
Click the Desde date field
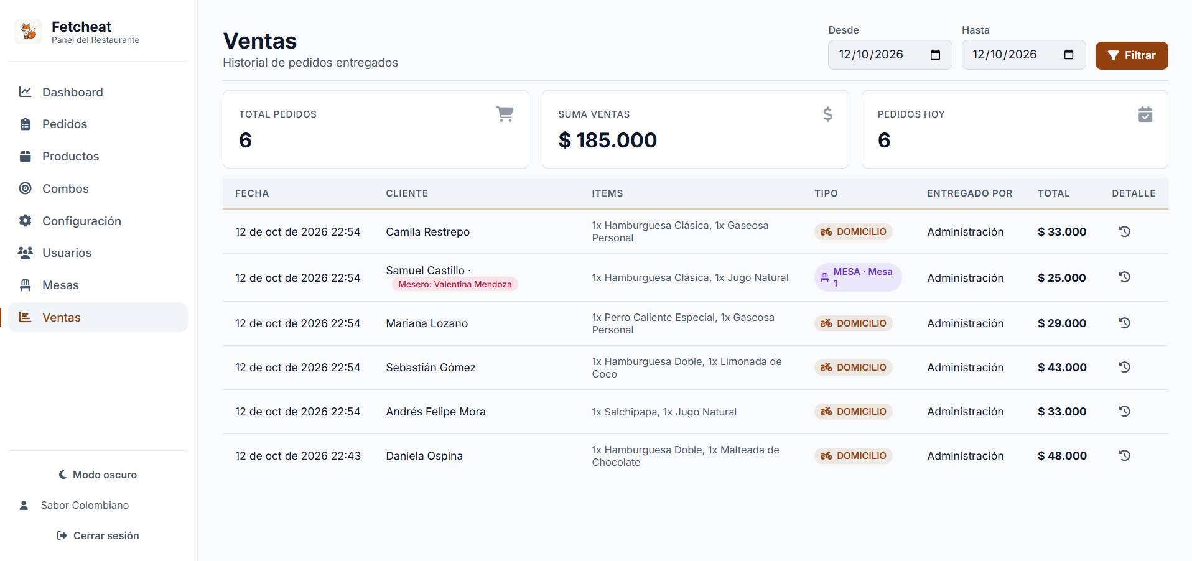pyautogui.click(x=890, y=55)
